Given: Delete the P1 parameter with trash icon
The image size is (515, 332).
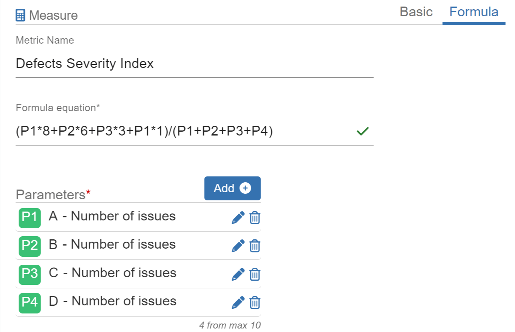Looking at the screenshot, I should (254, 218).
